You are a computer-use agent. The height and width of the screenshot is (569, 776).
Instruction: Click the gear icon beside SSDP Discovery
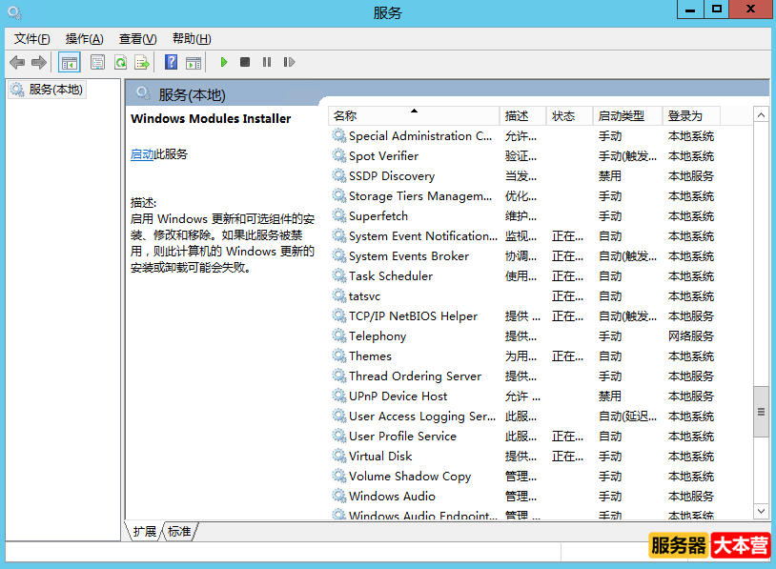pyautogui.click(x=339, y=175)
